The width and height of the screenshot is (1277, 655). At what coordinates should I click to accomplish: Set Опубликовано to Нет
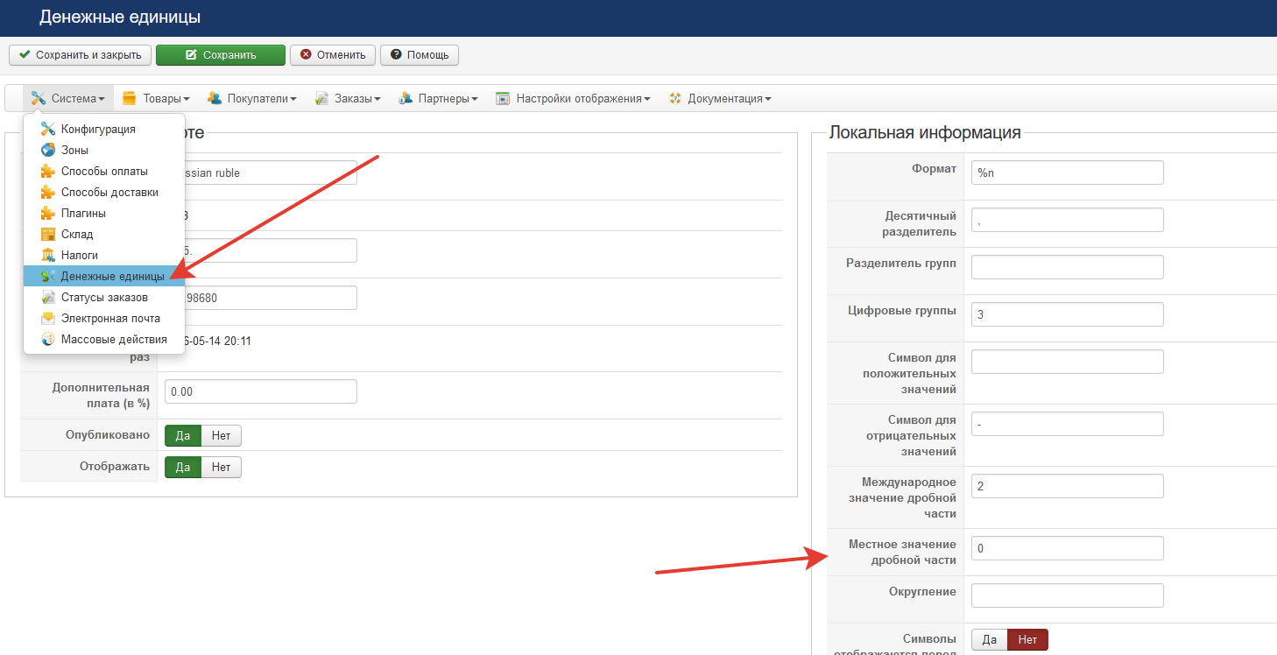point(221,435)
